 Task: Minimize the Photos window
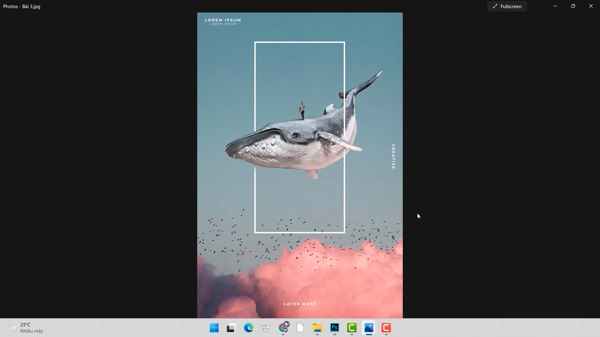click(x=555, y=6)
